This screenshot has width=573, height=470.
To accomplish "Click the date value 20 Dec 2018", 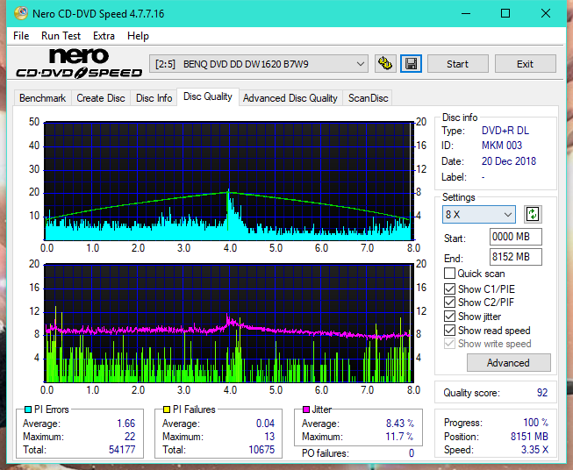I will coord(509,161).
